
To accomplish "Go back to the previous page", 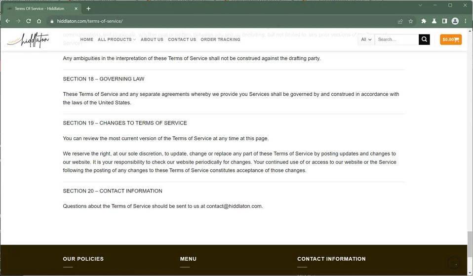I will click(8, 21).
